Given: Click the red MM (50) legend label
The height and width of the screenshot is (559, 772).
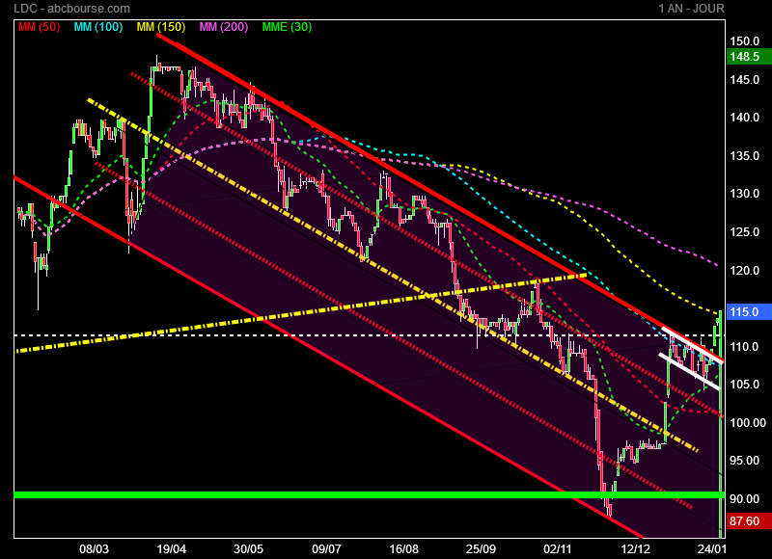Looking at the screenshot, I should point(39,27).
